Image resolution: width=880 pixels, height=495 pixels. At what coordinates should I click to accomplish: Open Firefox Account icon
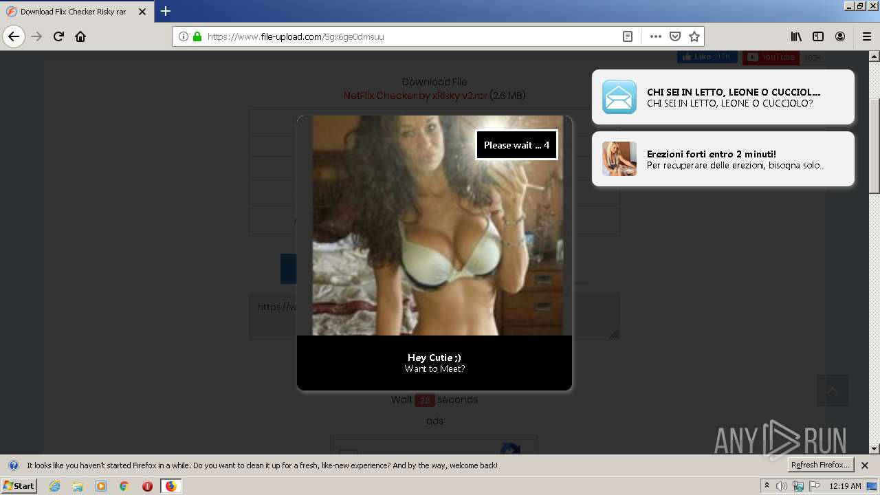(x=840, y=36)
